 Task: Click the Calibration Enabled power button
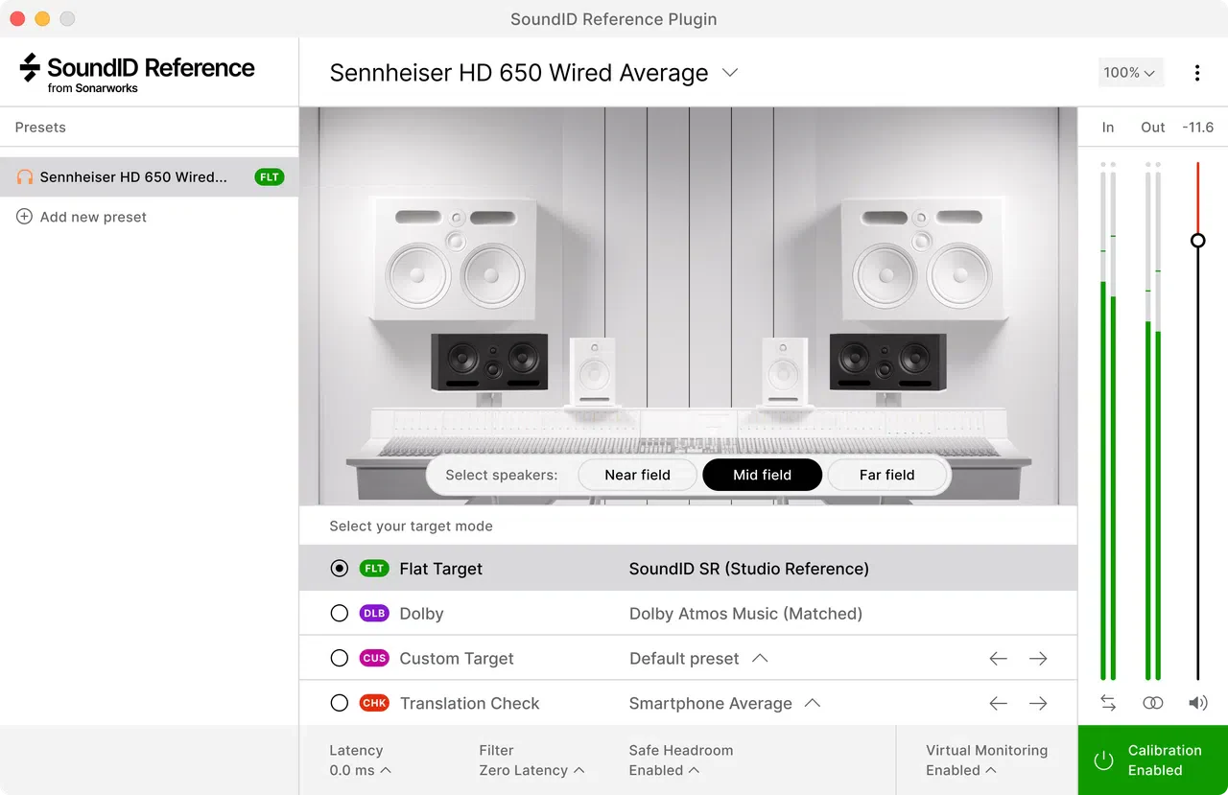(1153, 760)
